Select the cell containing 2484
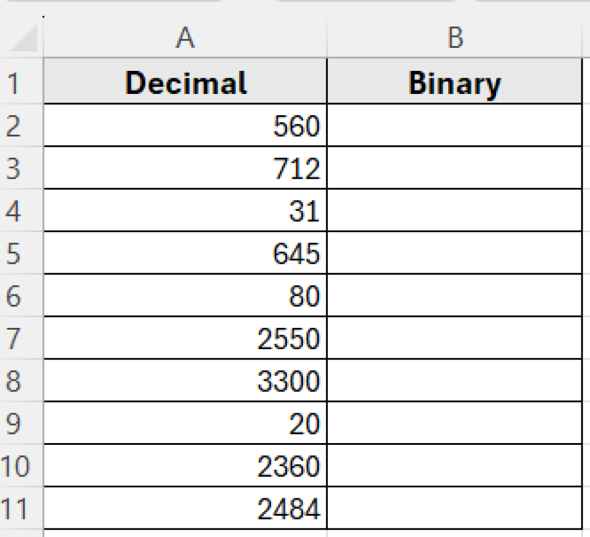Viewport: 590px width, 537px height. 184,509
